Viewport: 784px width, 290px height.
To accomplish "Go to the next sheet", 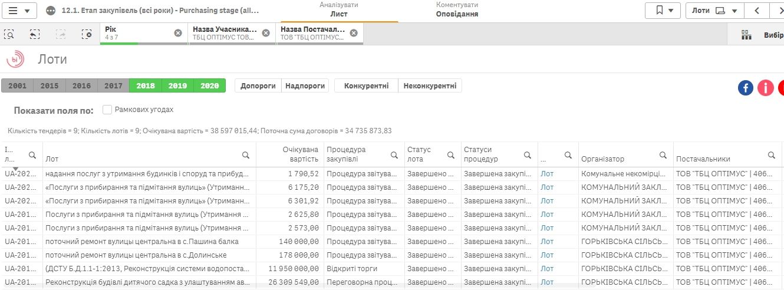I will pos(778,11).
